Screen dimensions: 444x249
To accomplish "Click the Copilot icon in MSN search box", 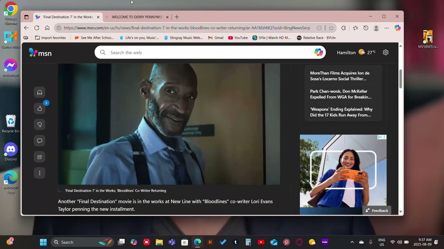I will coord(318,53).
